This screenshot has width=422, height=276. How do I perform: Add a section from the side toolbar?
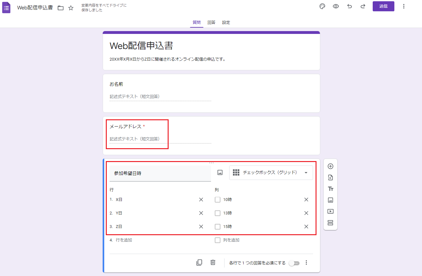(x=330, y=223)
